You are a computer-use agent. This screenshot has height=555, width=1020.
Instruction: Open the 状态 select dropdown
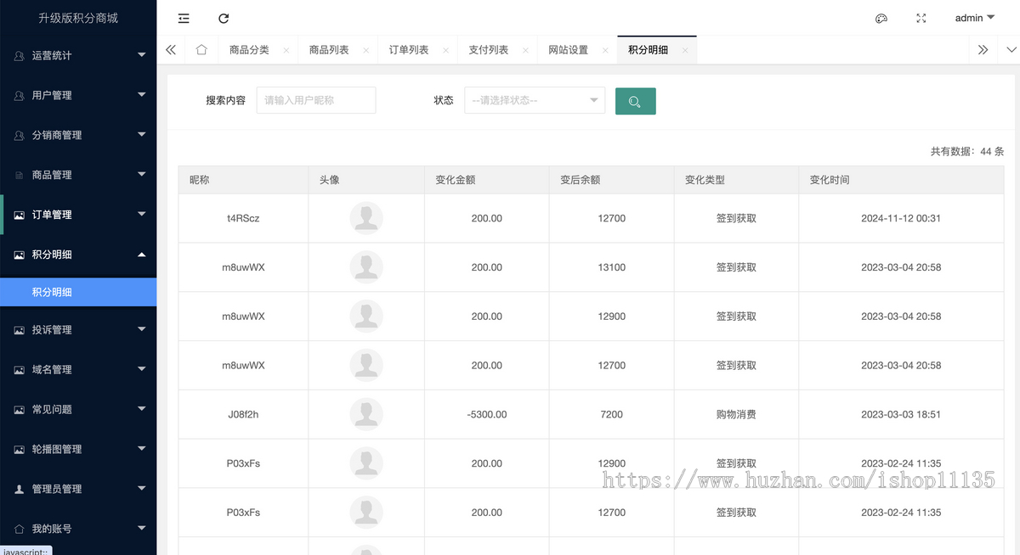(535, 100)
